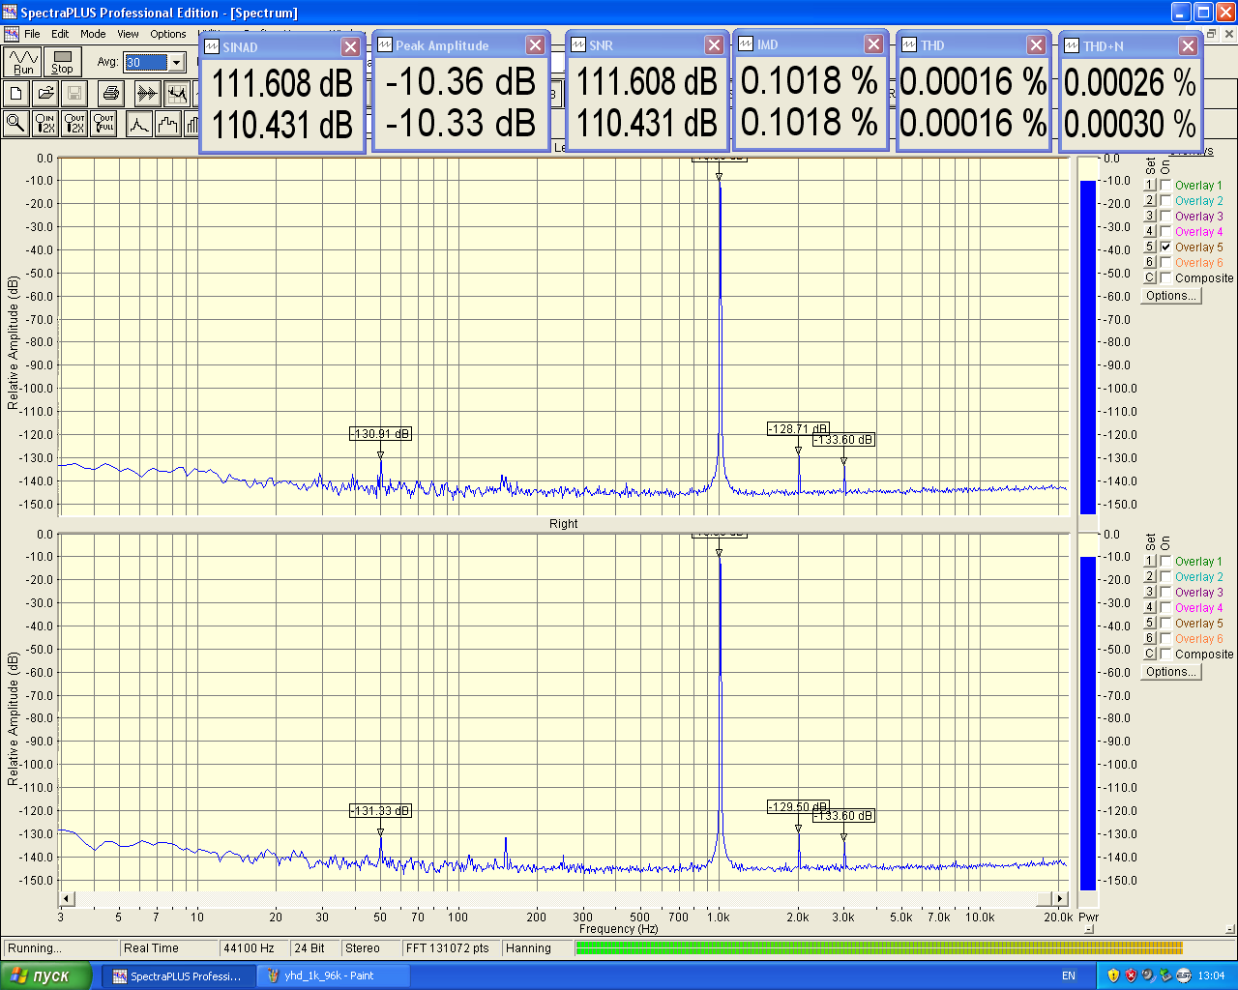Create new file with blank page icon
This screenshot has height=990, width=1238.
click(x=15, y=93)
